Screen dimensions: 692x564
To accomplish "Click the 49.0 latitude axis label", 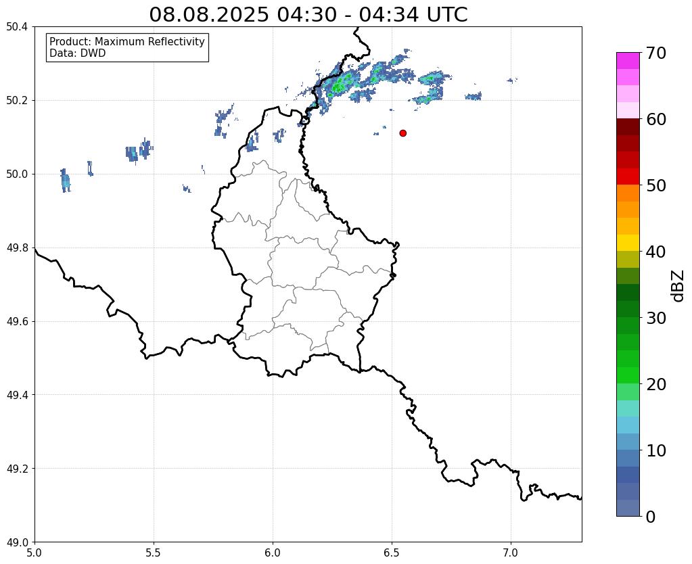I will pos(17,542).
